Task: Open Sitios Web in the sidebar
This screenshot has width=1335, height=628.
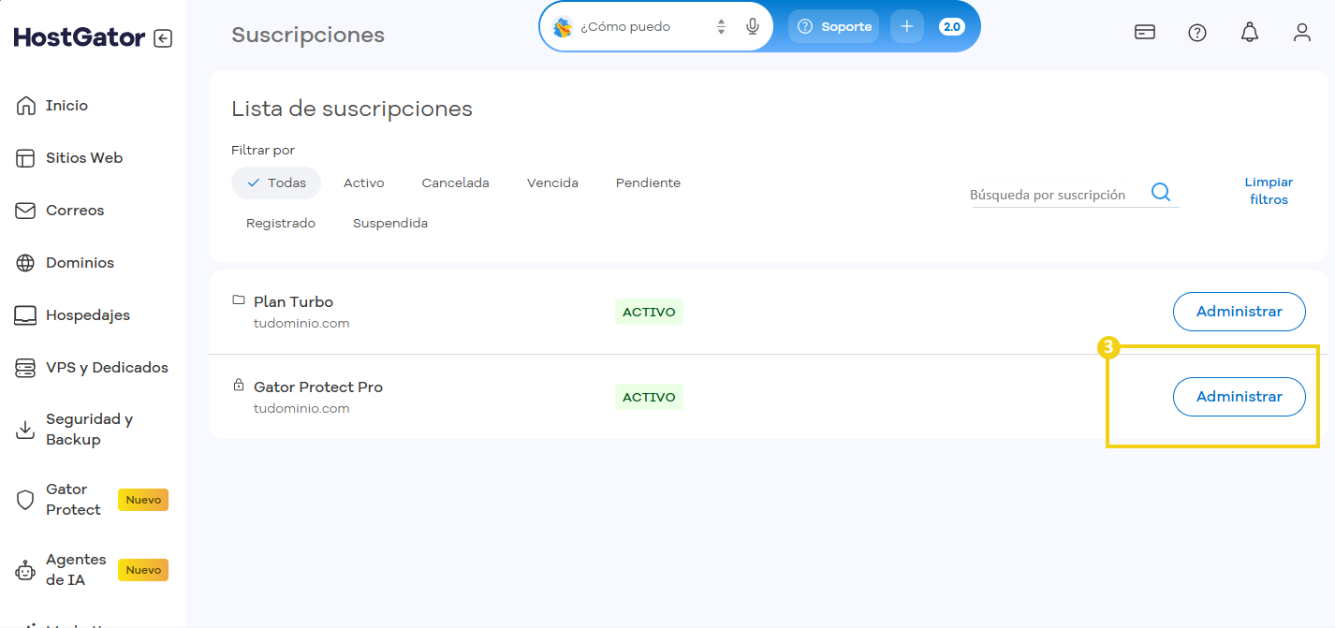Action: tap(84, 158)
